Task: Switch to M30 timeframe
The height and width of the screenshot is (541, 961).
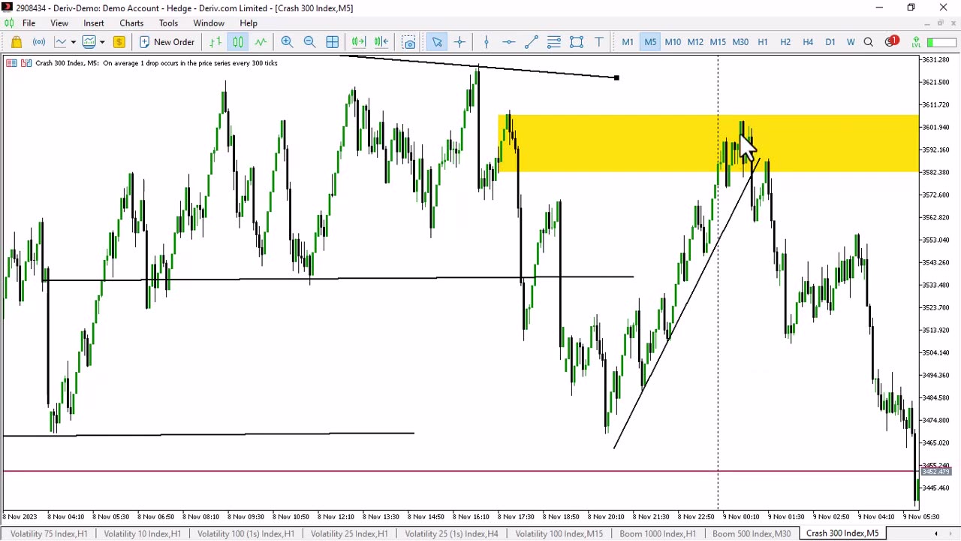Action: pos(740,42)
